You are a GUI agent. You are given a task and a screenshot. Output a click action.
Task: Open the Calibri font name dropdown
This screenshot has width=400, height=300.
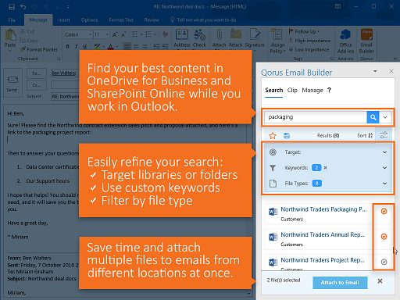pos(91,34)
